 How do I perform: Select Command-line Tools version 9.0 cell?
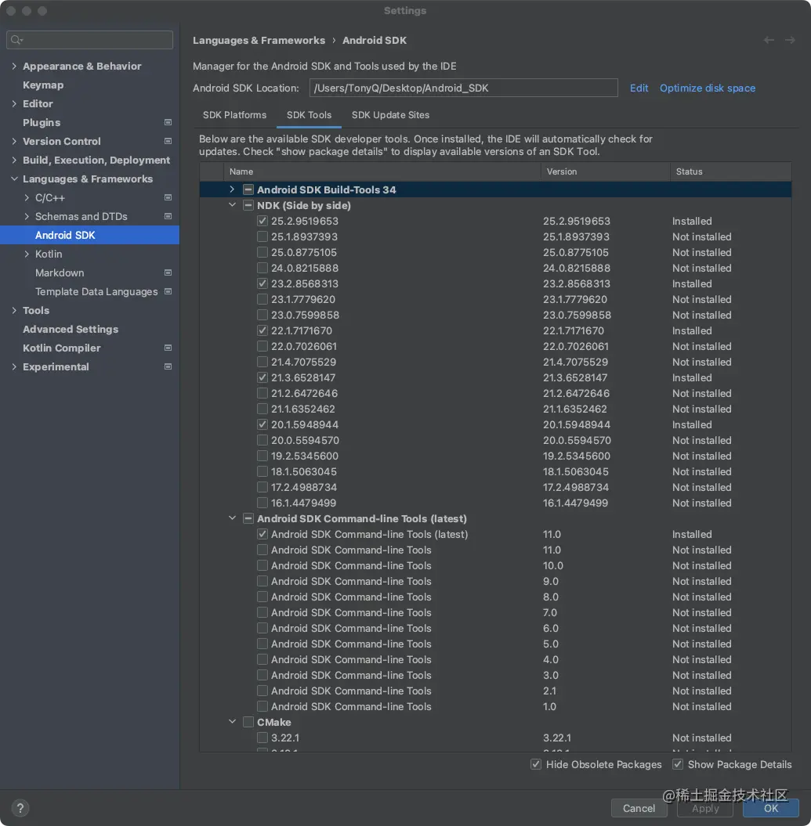[x=551, y=581]
